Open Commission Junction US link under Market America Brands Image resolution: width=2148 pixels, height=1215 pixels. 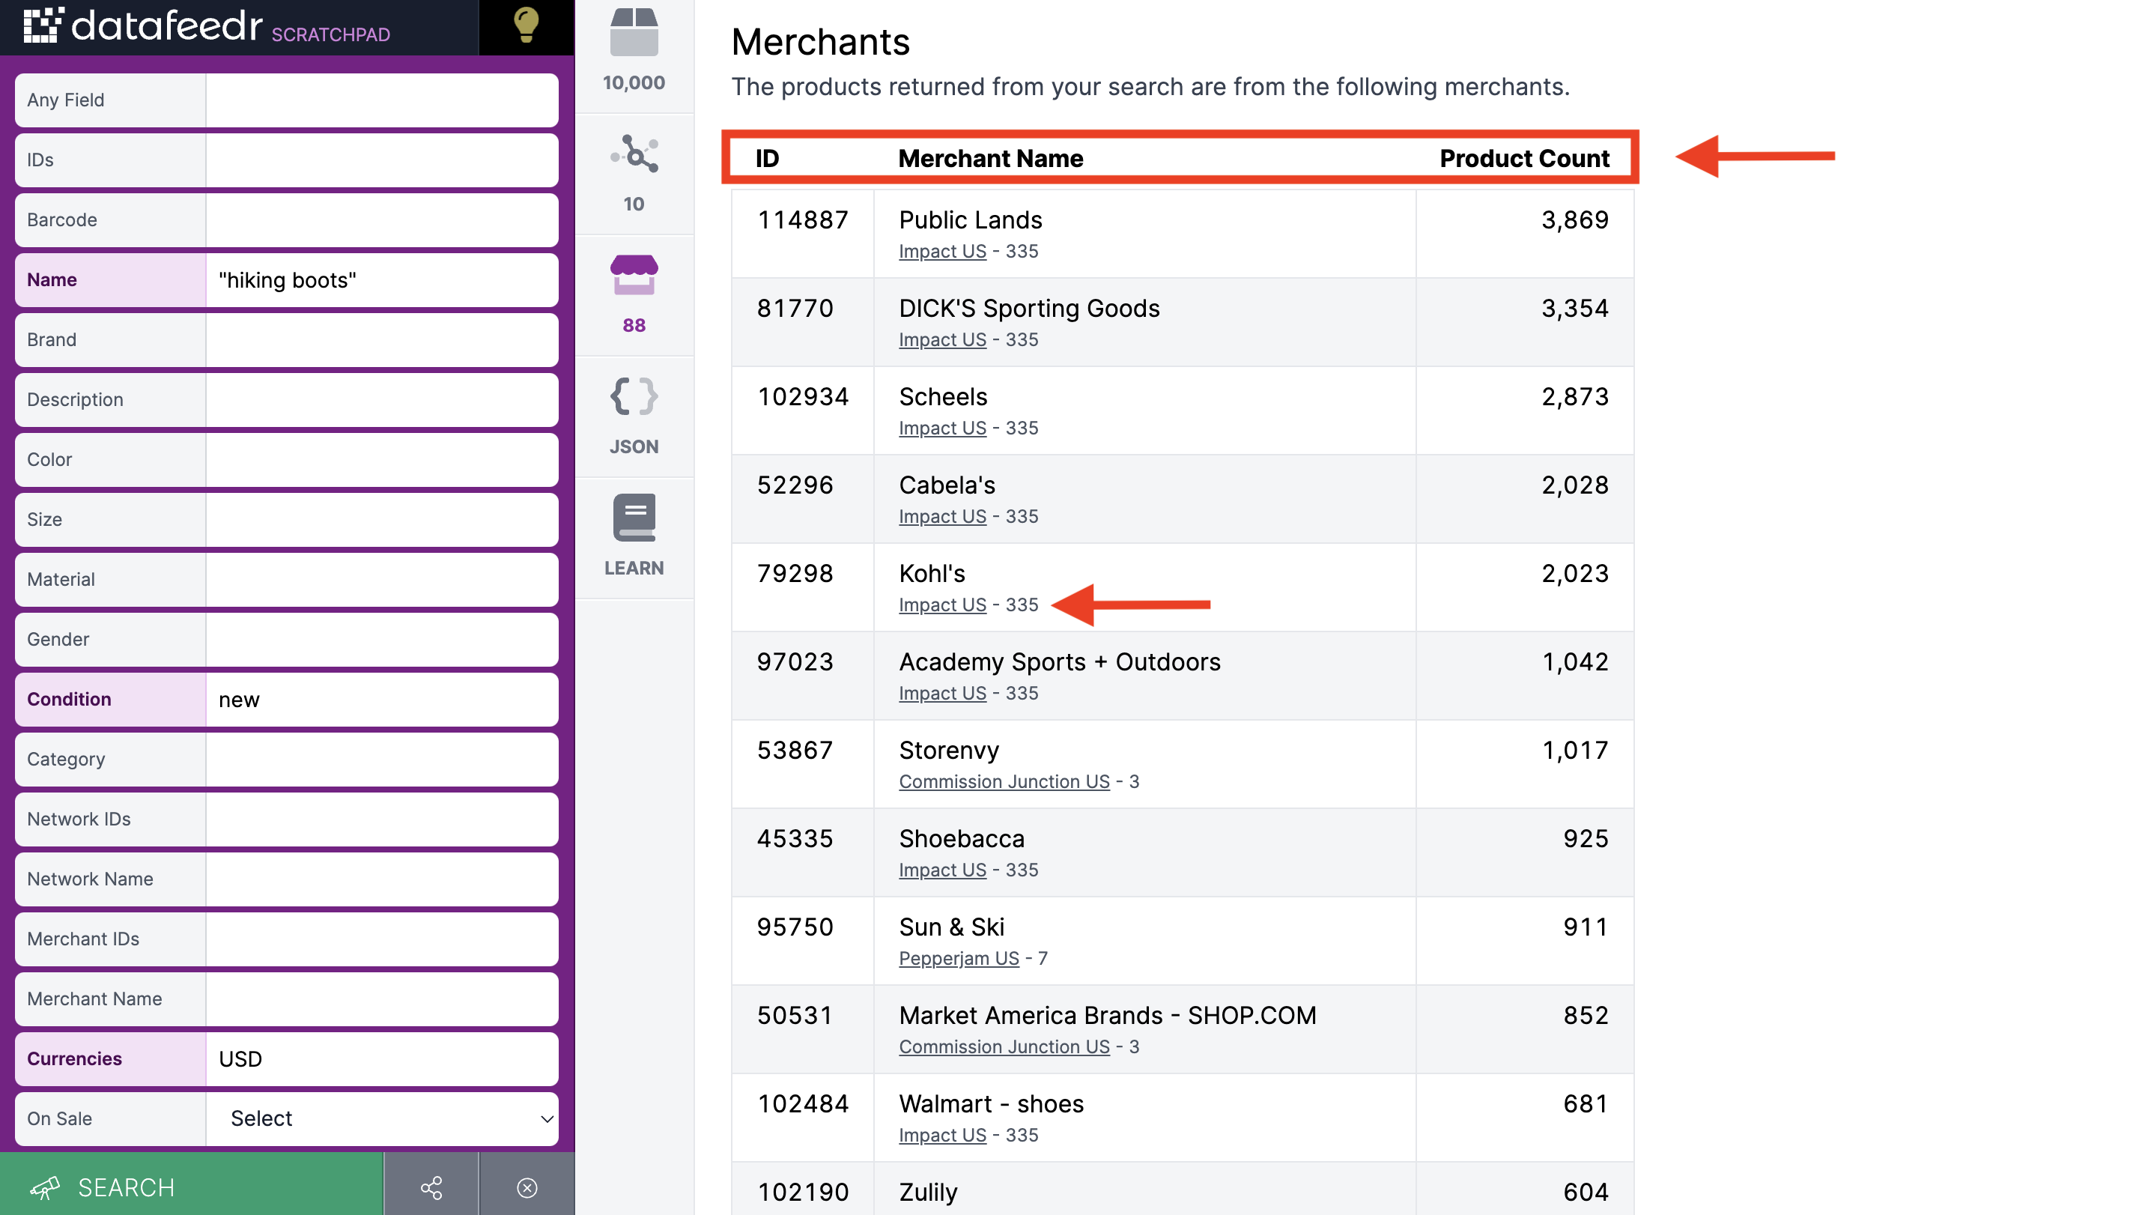click(1004, 1047)
